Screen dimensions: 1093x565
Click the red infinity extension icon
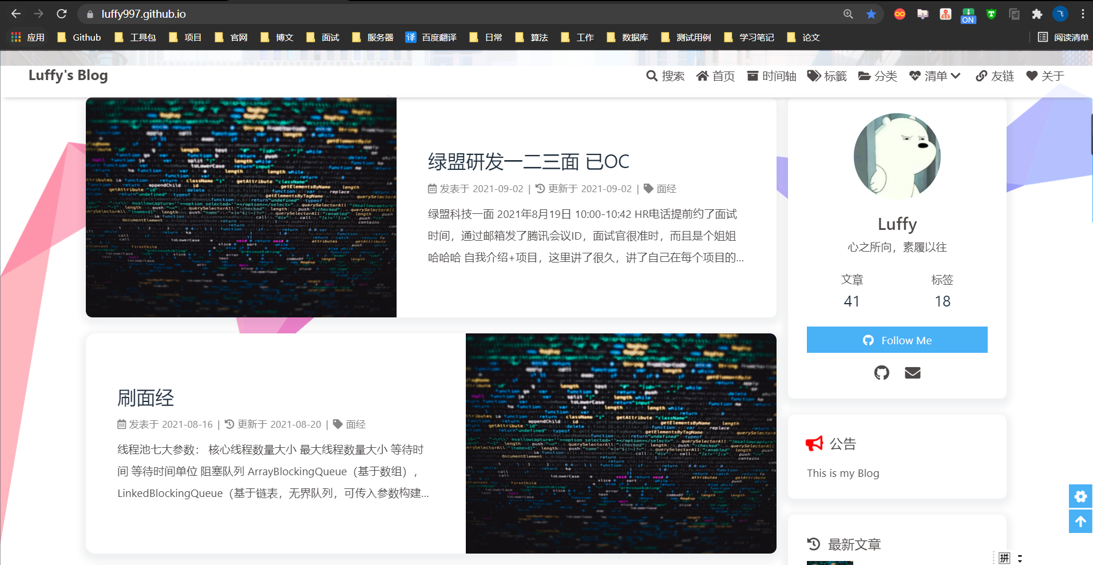(900, 14)
